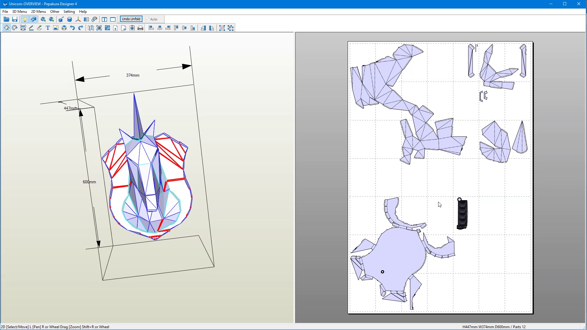587x330 pixels.
Task: Minimize the Pepakura Designer window
Action: (551, 4)
